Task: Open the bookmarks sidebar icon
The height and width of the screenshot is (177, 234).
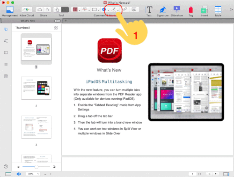Action: click(6, 52)
